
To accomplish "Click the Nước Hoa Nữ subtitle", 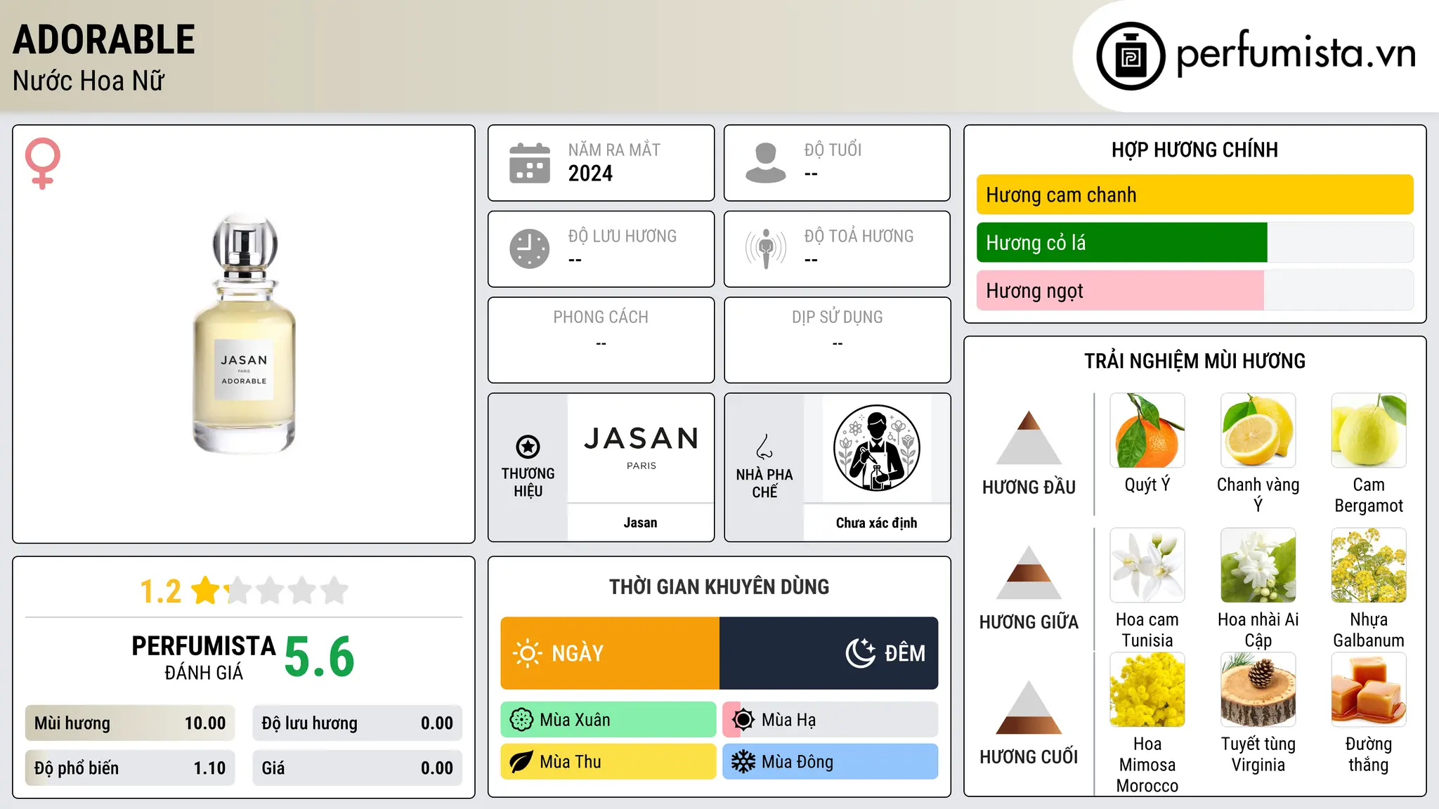I will click(x=89, y=81).
